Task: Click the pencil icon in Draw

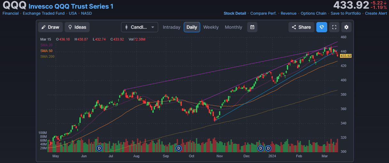Action: [44, 27]
